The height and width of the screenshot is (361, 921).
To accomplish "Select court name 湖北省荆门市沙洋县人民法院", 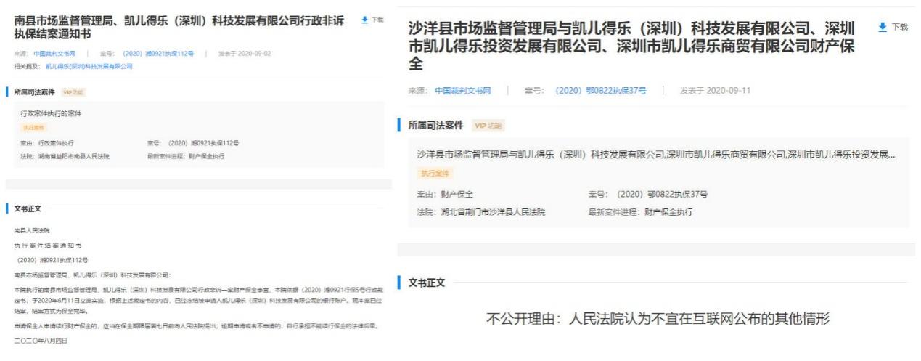I will 489,212.
